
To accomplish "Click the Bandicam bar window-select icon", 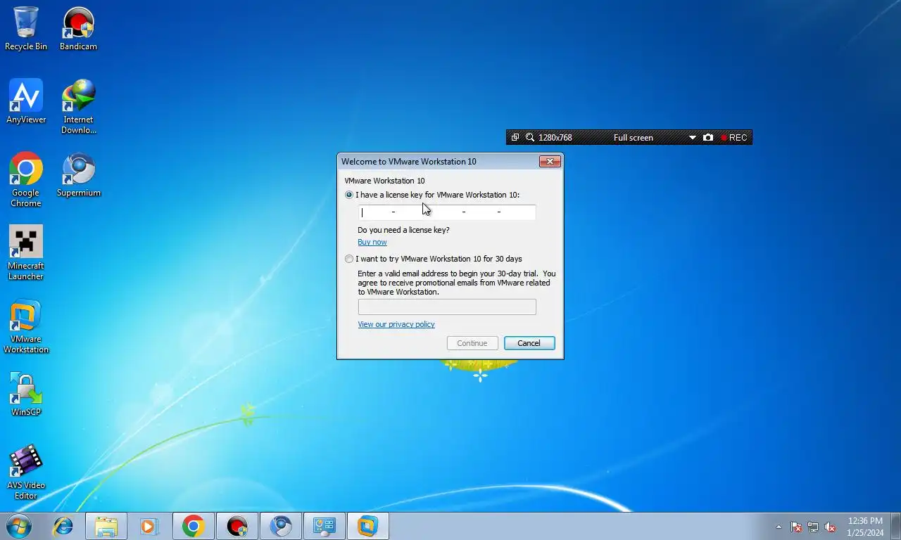I will (x=515, y=138).
